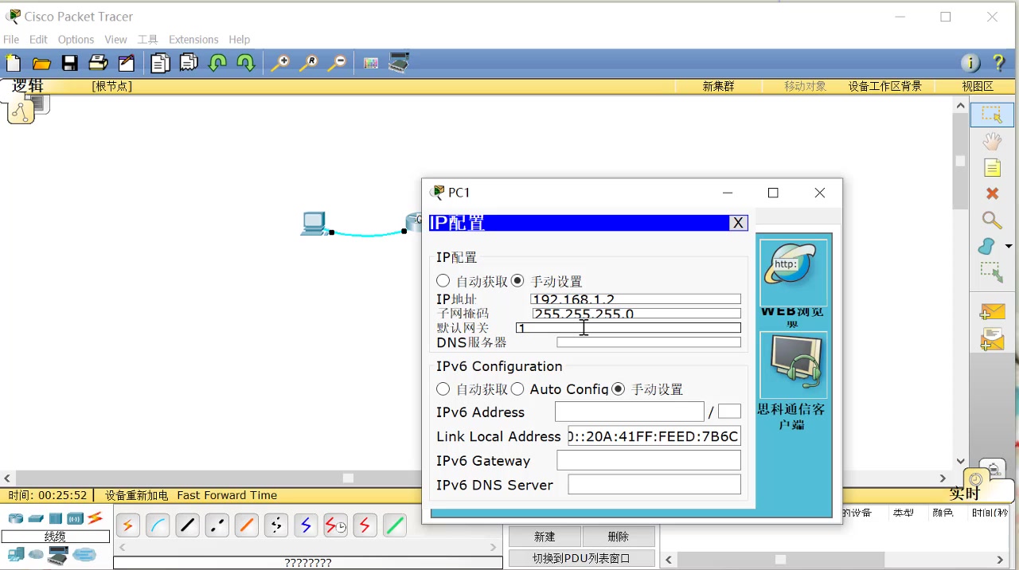Redo with the green right arrow
Screen dimensions: 1019x570
point(245,63)
